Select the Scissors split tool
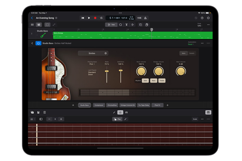This screenshot has width=242, height=161. [x=126, y=25]
